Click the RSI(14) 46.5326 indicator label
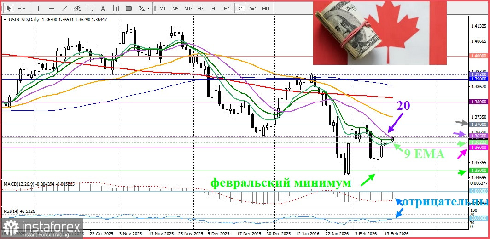 point(19,211)
